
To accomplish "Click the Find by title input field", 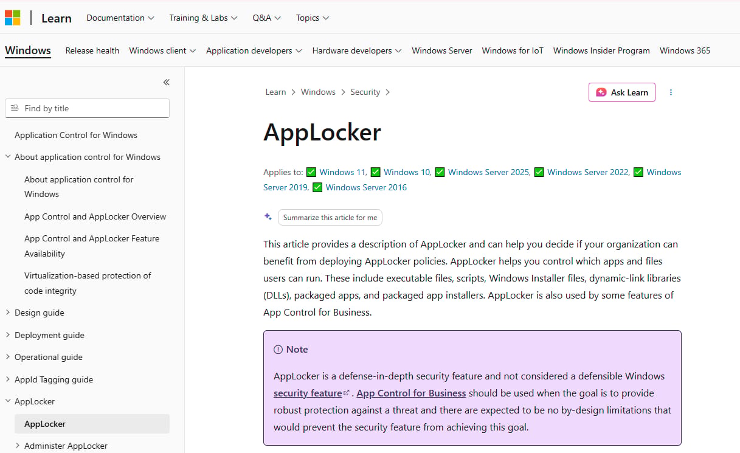I will point(87,108).
